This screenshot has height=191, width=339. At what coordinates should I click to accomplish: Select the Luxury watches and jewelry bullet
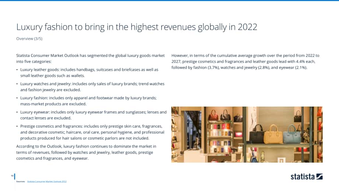coord(92,87)
